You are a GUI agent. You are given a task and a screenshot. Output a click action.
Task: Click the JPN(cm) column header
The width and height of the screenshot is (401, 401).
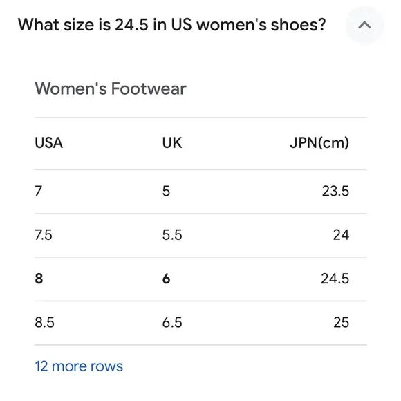(319, 142)
